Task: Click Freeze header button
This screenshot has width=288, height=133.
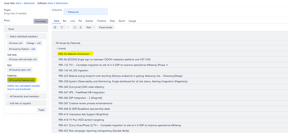Action: tap(106, 27)
